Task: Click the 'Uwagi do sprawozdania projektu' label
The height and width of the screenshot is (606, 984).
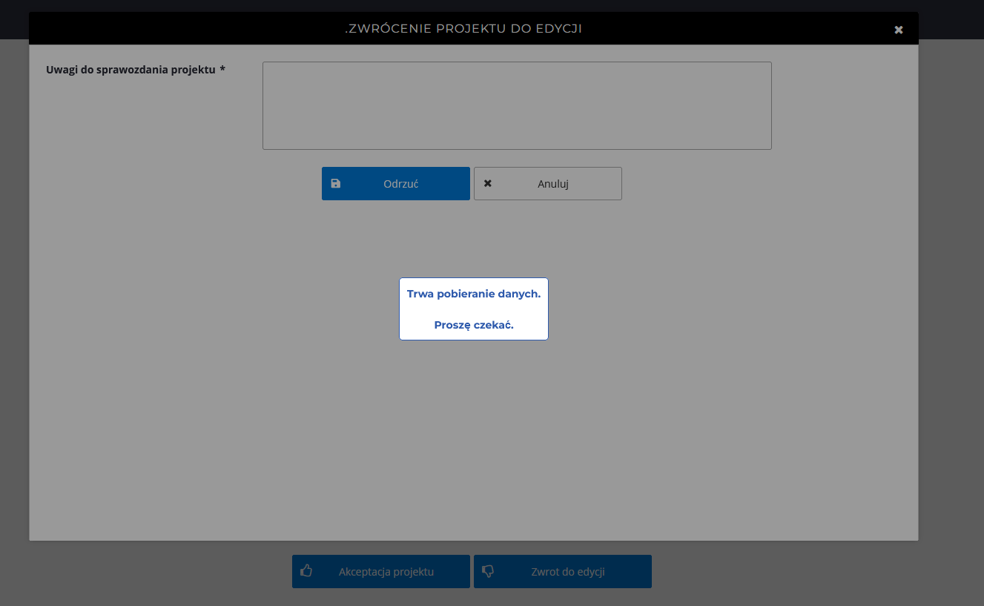Action: pyautogui.click(x=131, y=70)
